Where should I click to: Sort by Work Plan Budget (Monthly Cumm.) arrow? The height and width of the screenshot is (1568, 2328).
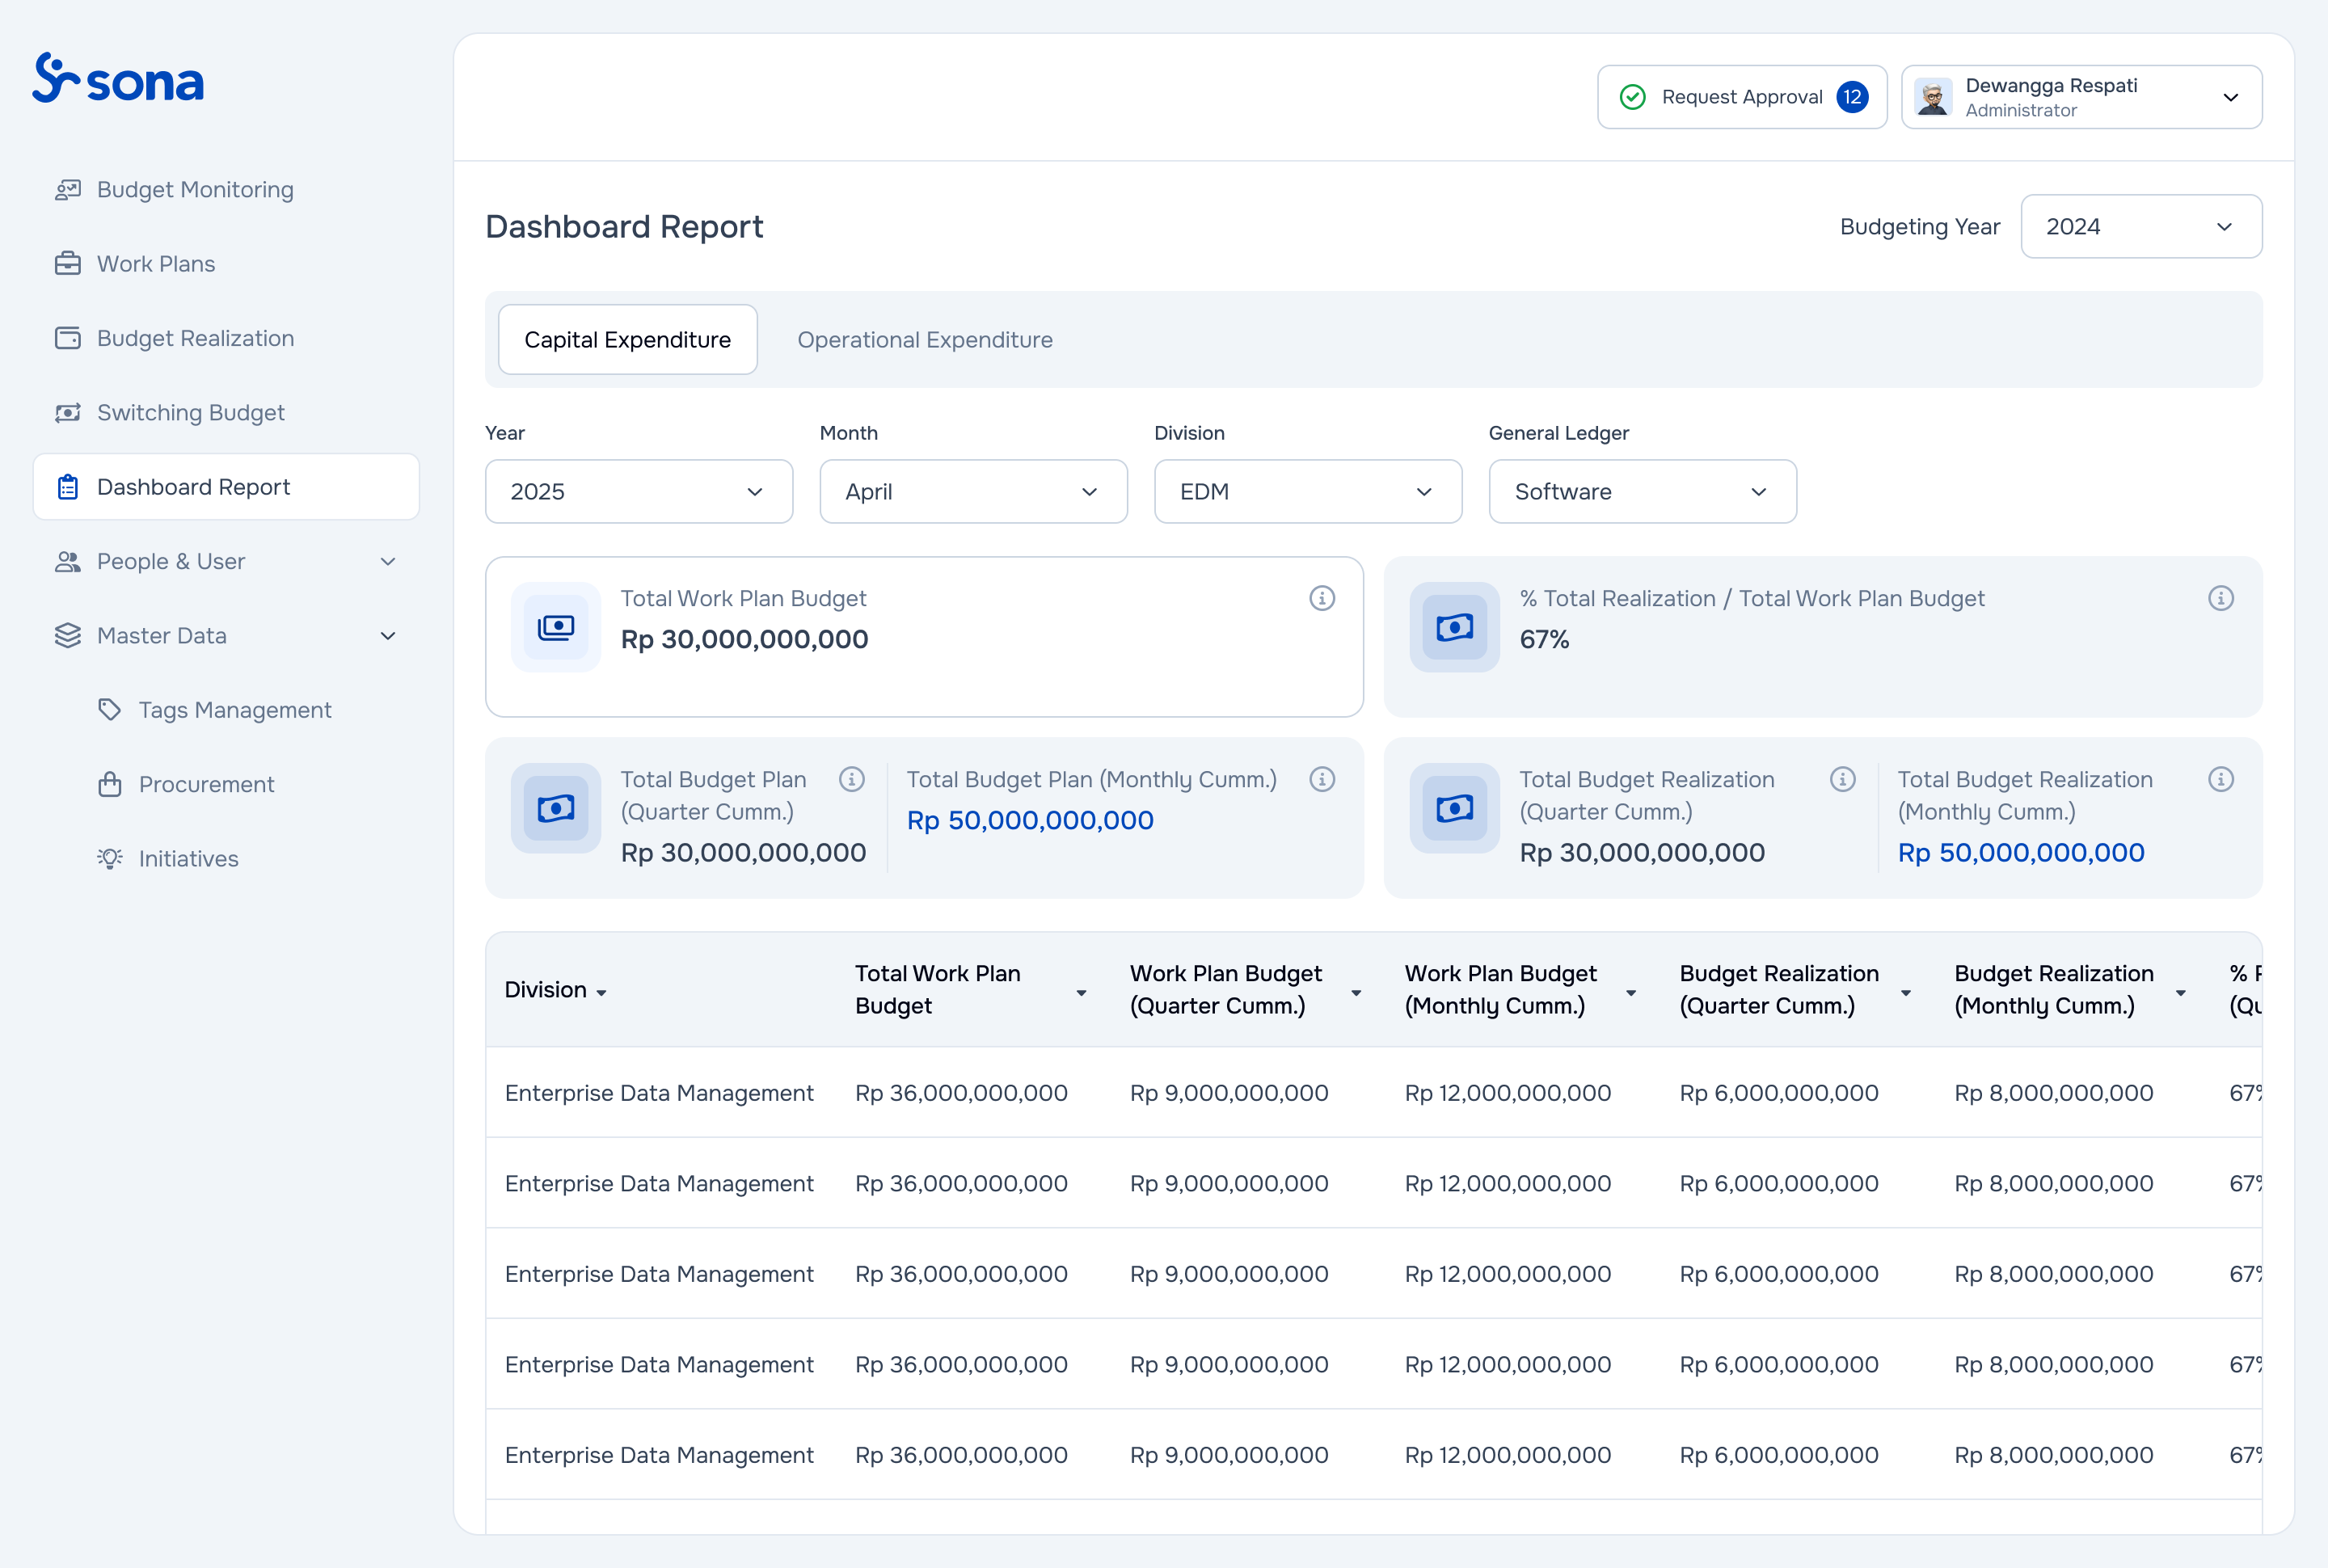tap(1631, 993)
